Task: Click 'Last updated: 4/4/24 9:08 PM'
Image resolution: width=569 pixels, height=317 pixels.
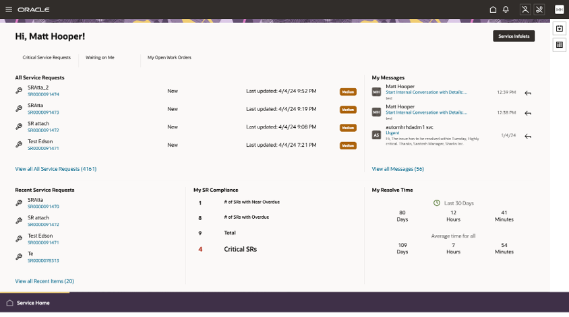Action: (x=281, y=127)
